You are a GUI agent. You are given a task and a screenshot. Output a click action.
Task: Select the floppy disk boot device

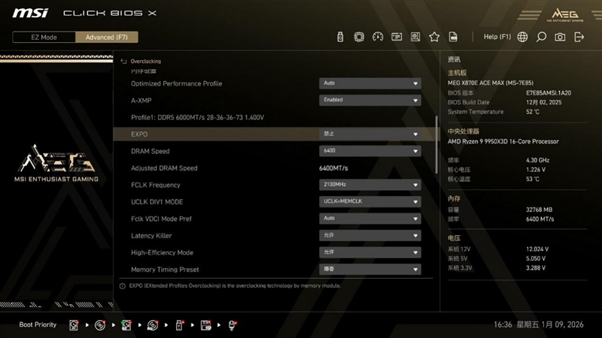coord(205,325)
